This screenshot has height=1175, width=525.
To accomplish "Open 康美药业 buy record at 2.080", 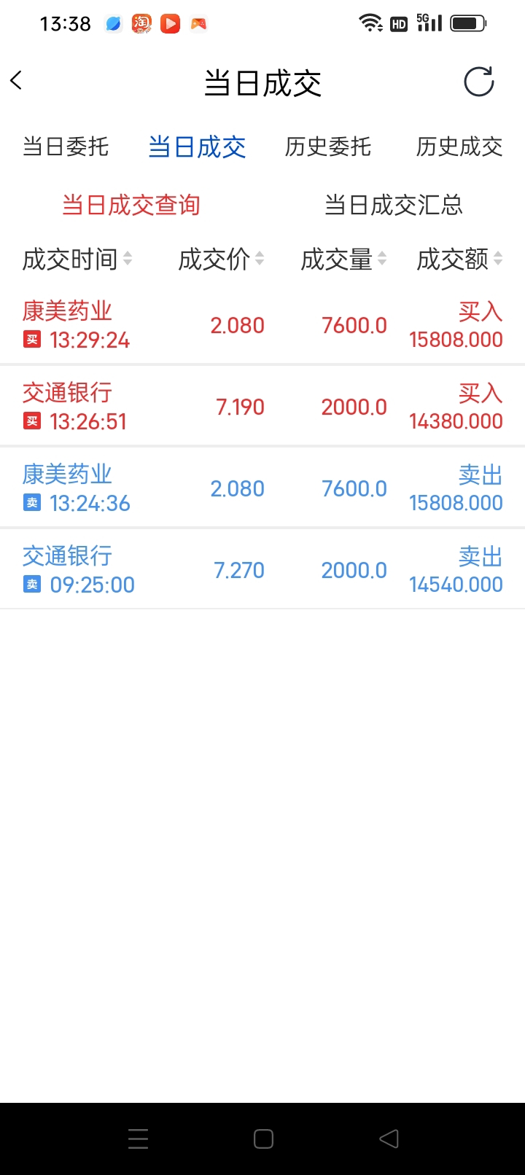I will pyautogui.click(x=262, y=325).
